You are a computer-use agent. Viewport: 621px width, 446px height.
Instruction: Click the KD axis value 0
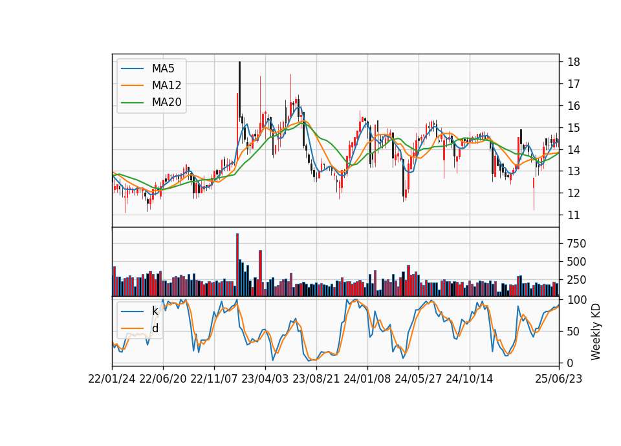click(571, 363)
